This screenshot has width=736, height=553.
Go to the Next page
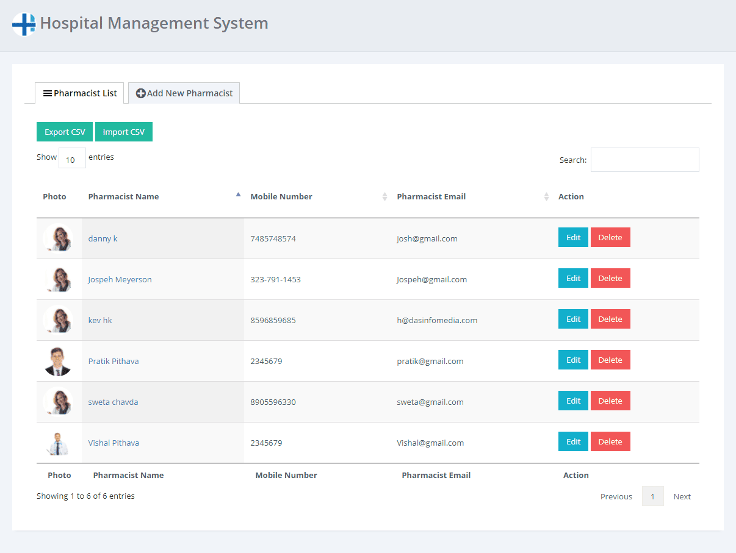click(x=682, y=496)
